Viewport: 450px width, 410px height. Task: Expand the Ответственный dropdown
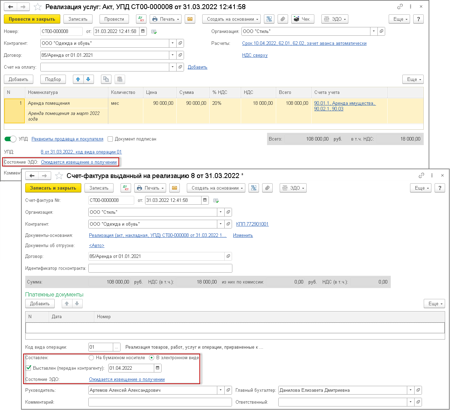tap(410, 402)
